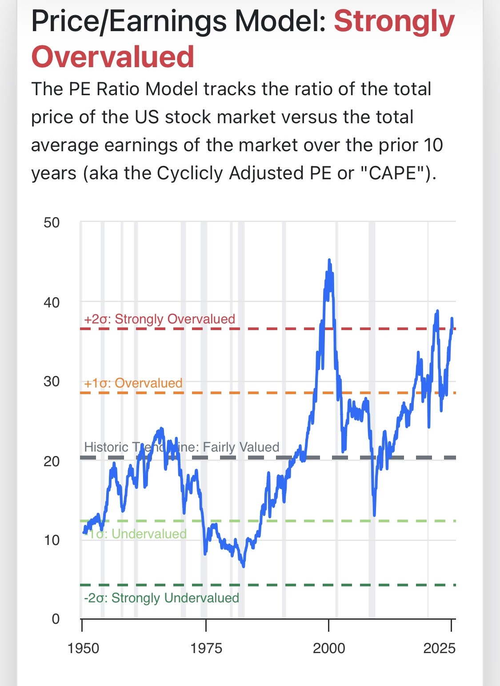Click the 2025 x-axis tick label
500x686 pixels.
pos(439,648)
